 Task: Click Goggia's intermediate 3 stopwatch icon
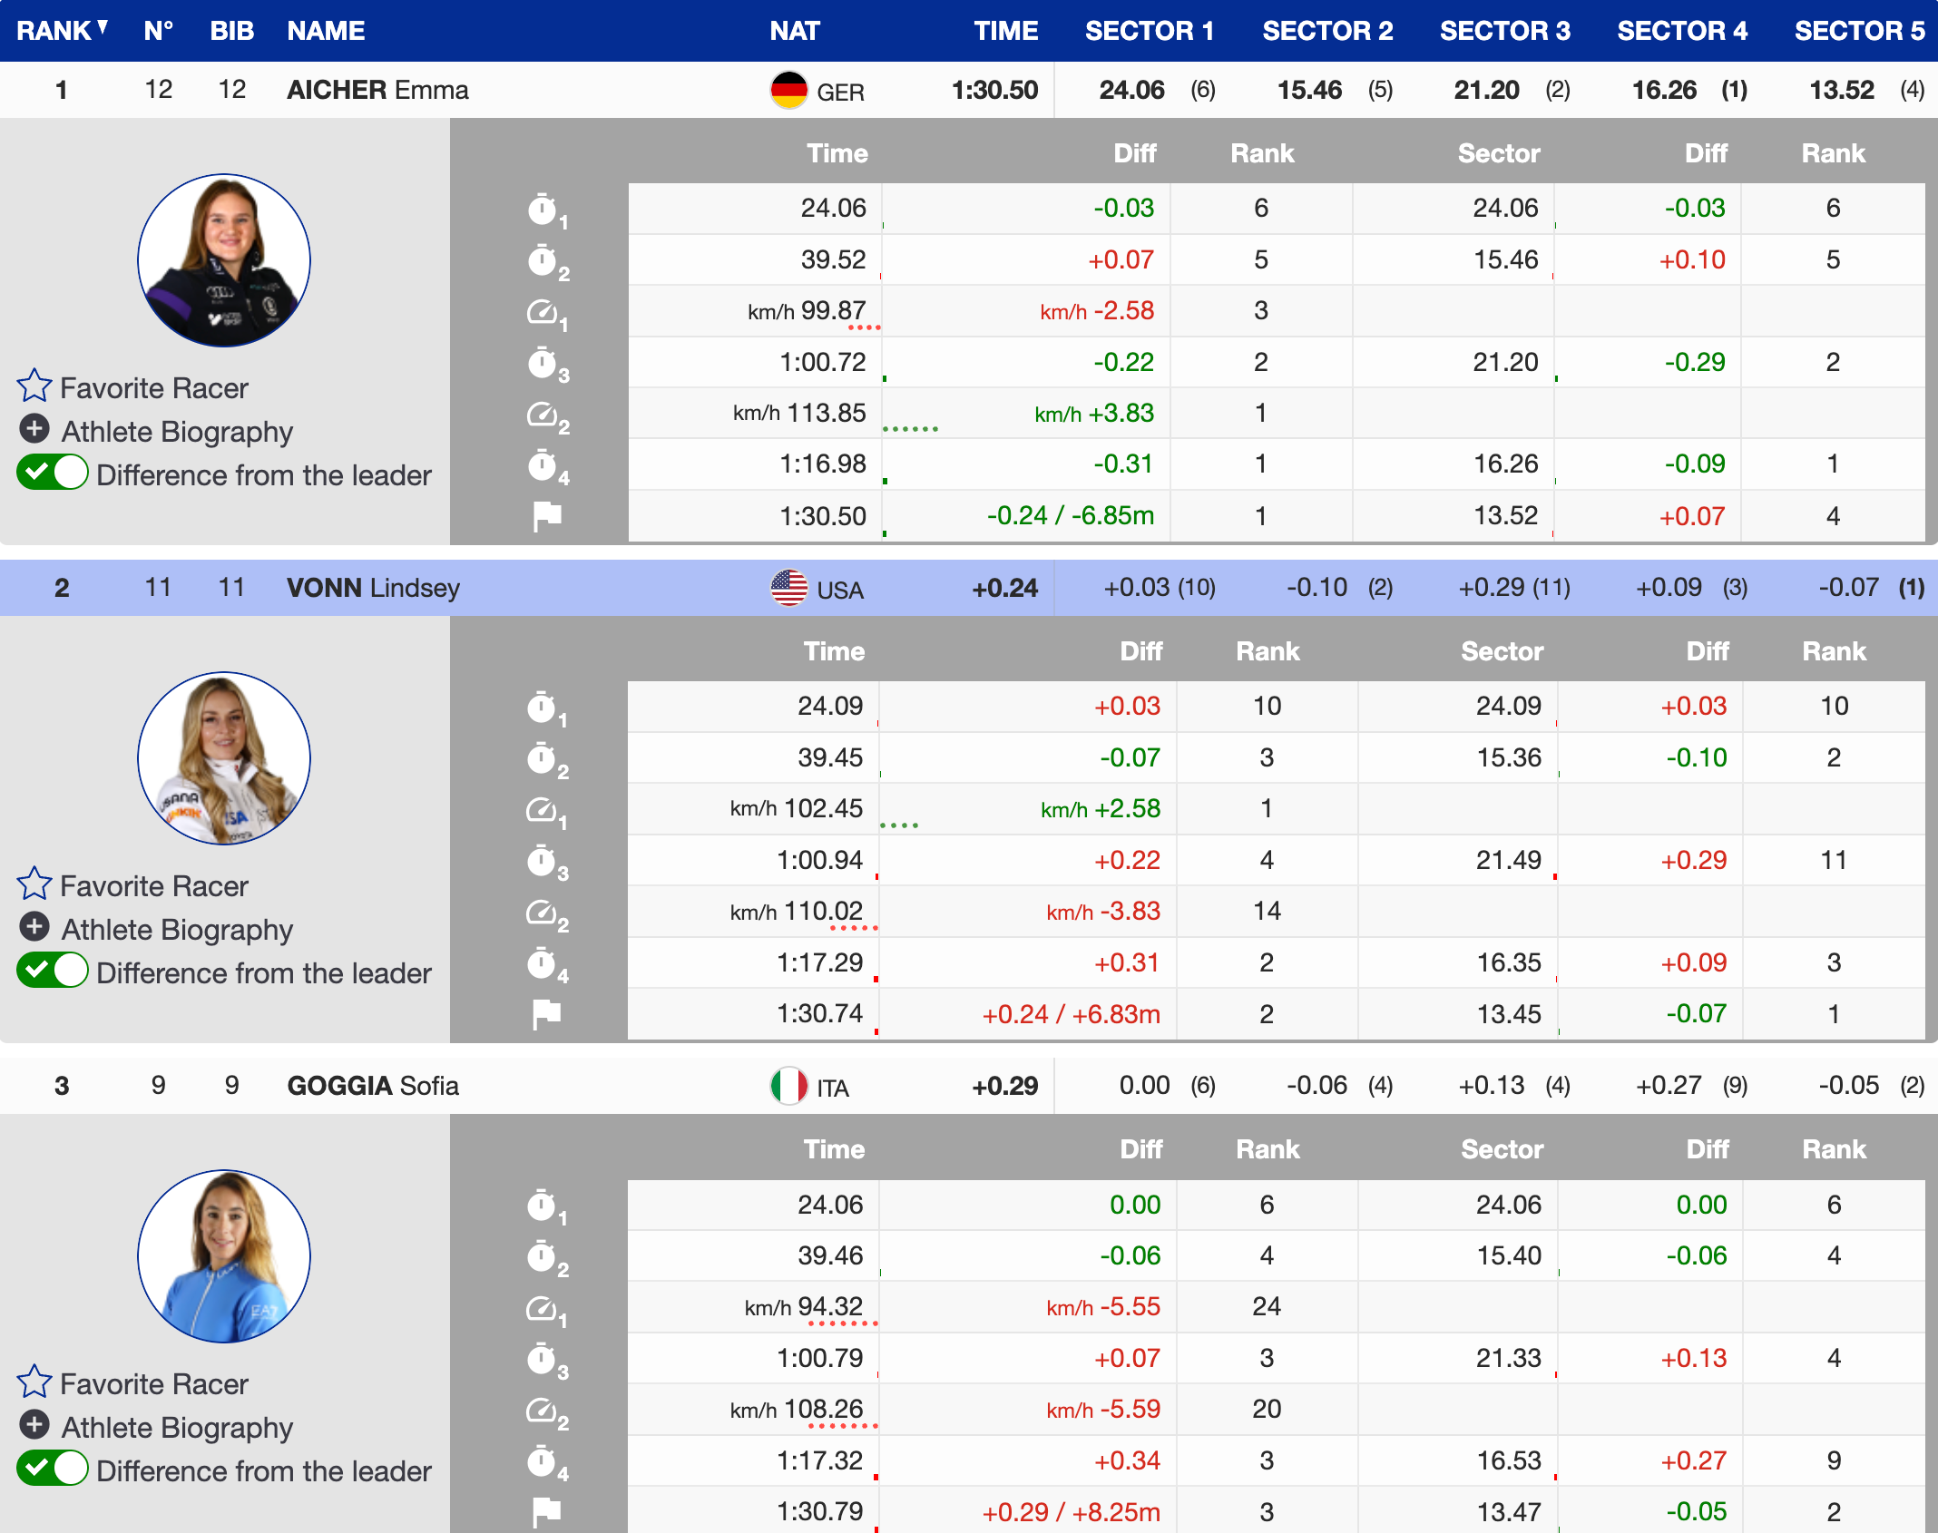coord(543,1359)
